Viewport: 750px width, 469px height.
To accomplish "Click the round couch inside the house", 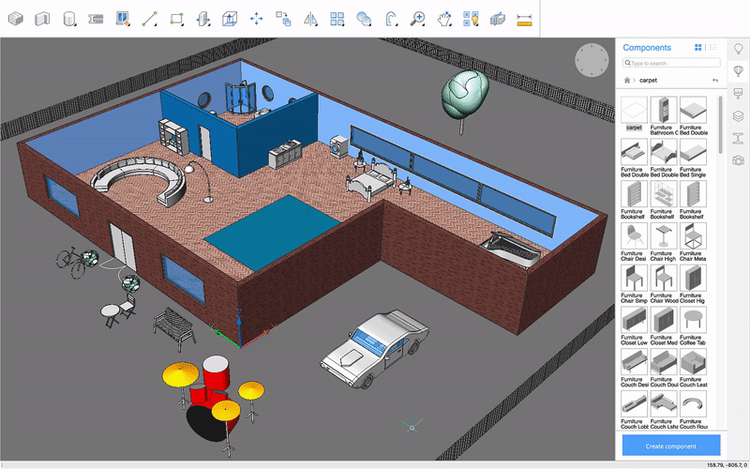I will [139, 180].
